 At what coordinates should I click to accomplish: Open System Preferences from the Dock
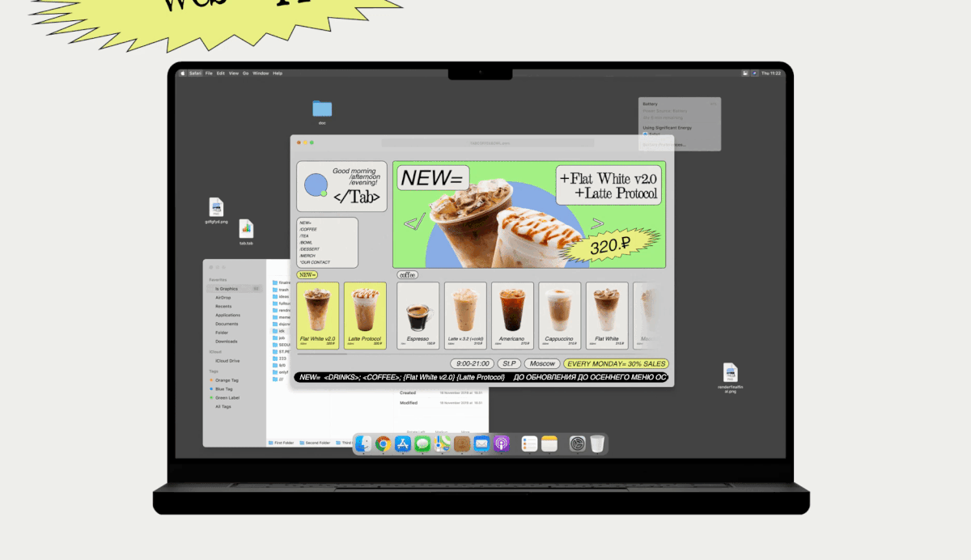point(577,443)
